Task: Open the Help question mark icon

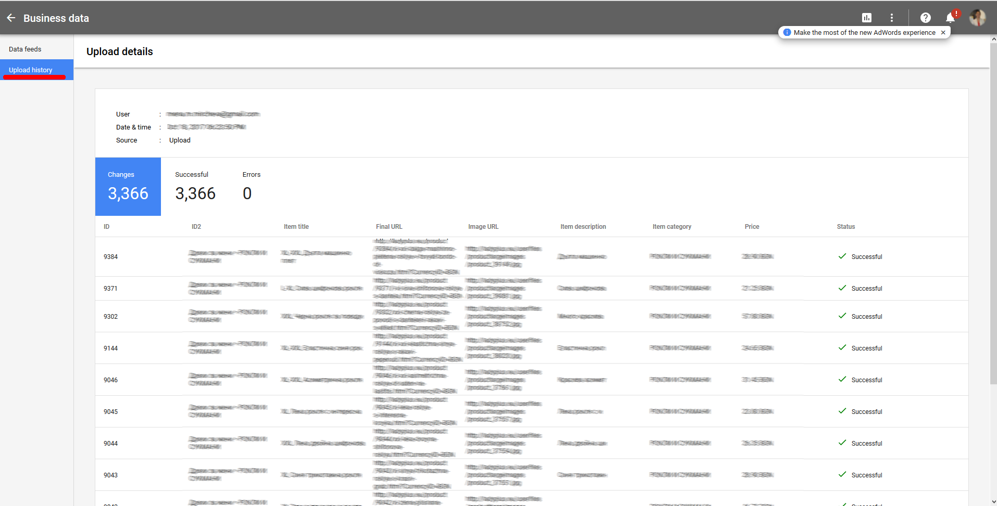Action: (926, 17)
